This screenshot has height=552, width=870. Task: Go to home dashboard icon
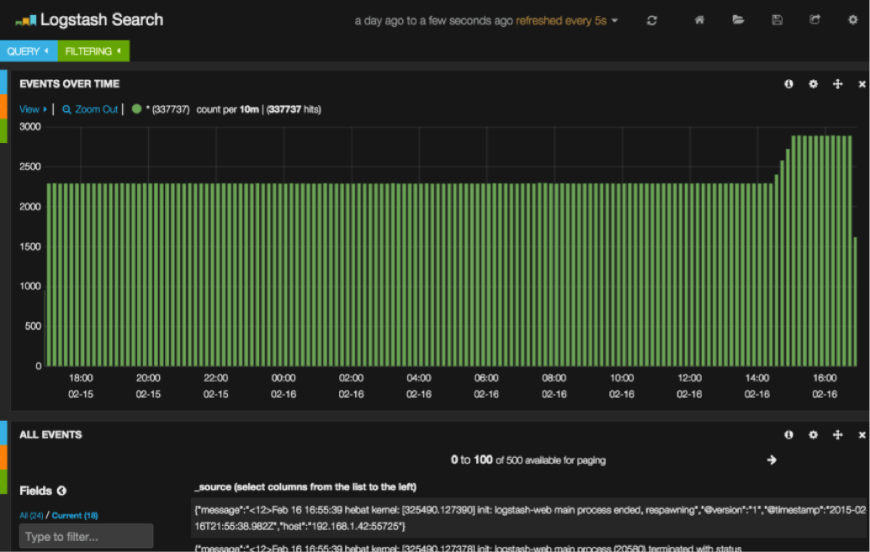pyautogui.click(x=699, y=20)
